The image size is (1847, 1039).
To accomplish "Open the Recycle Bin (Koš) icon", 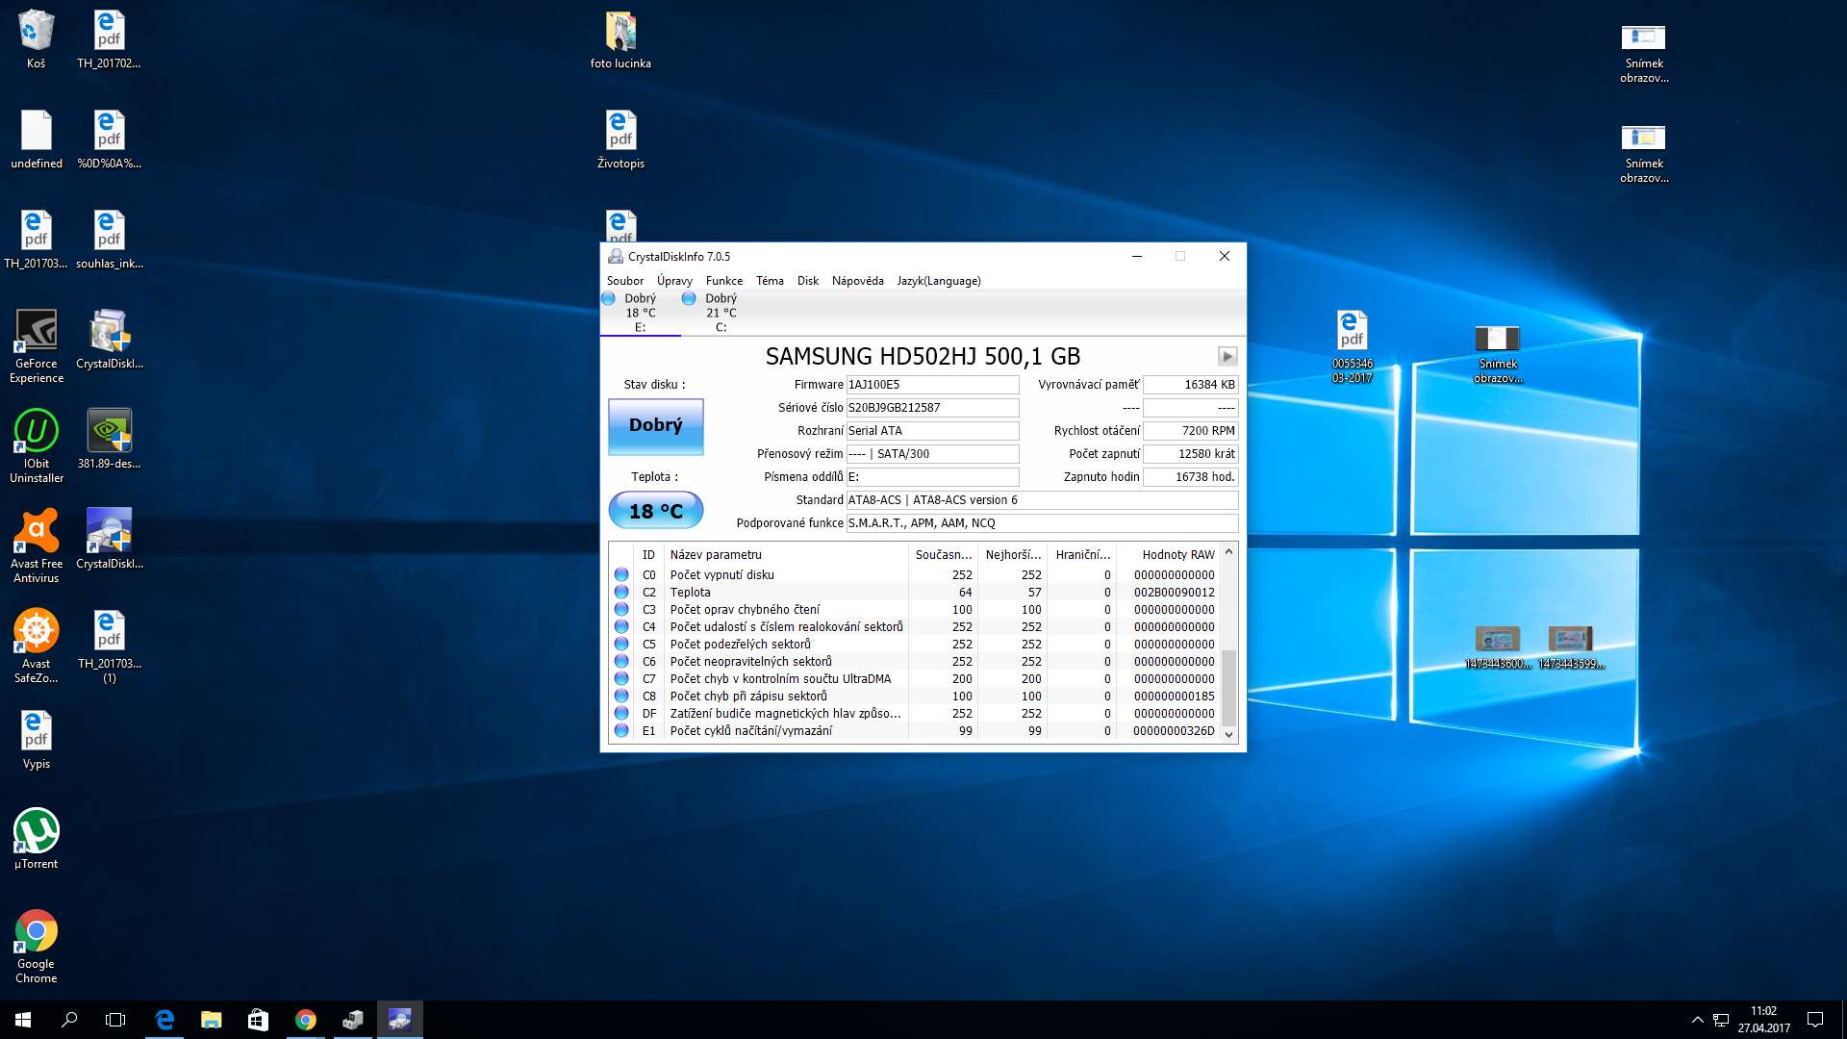I will [x=36, y=38].
